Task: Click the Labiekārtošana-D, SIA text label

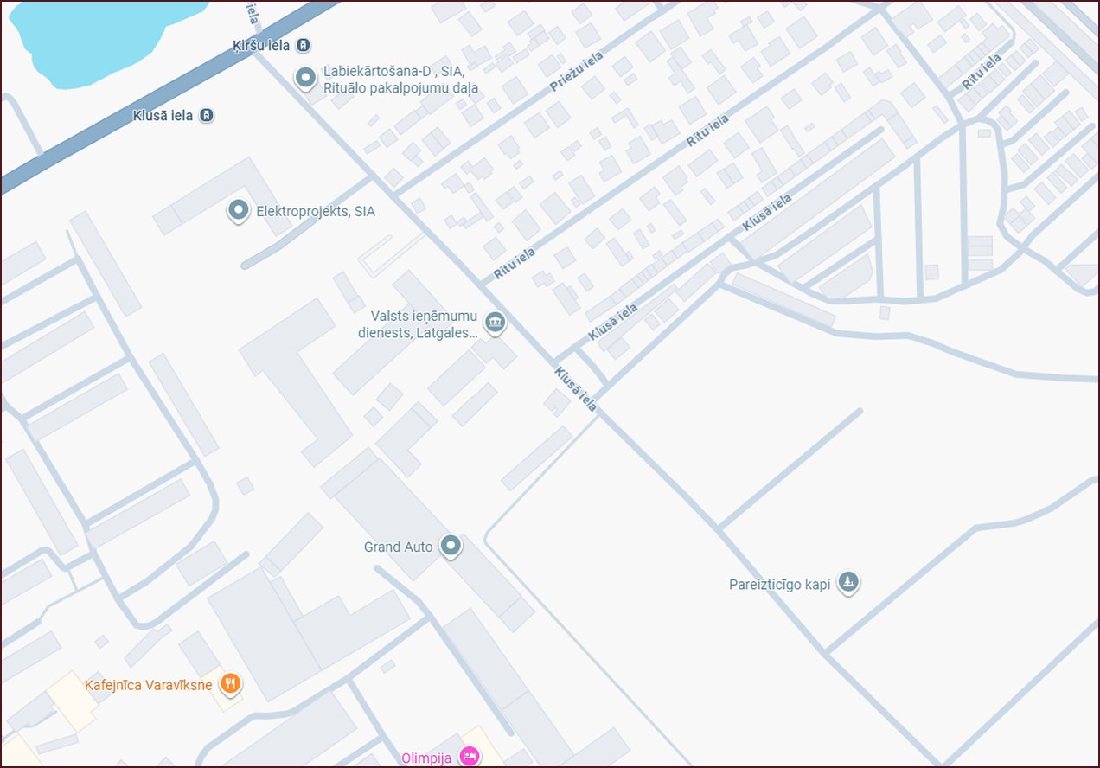Action: click(400, 80)
